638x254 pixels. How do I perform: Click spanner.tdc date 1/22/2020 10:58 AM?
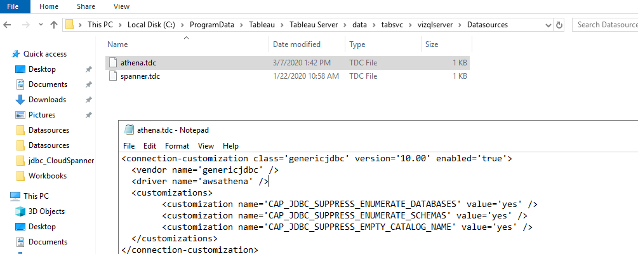305,76
